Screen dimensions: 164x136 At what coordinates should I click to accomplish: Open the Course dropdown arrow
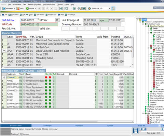coord(36,8)
